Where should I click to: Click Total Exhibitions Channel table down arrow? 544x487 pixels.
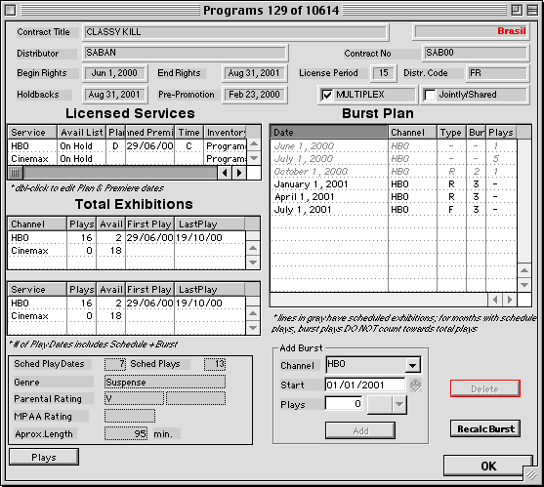point(253,263)
